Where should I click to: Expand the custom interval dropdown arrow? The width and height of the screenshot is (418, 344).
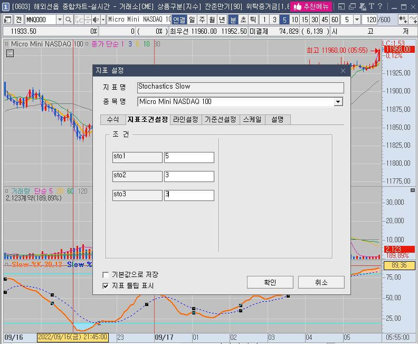357,20
